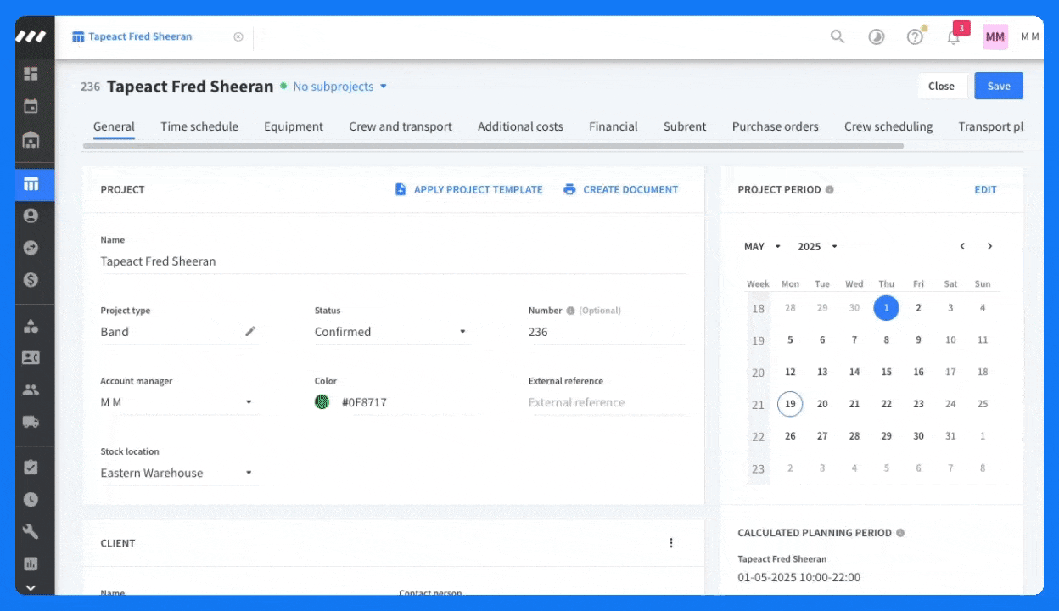Click the Number field showing 236
Image resolution: width=1059 pixels, height=611 pixels.
pyautogui.click(x=607, y=332)
